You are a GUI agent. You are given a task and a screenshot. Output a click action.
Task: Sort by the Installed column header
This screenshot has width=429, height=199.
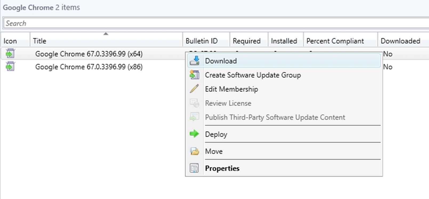tap(286, 41)
